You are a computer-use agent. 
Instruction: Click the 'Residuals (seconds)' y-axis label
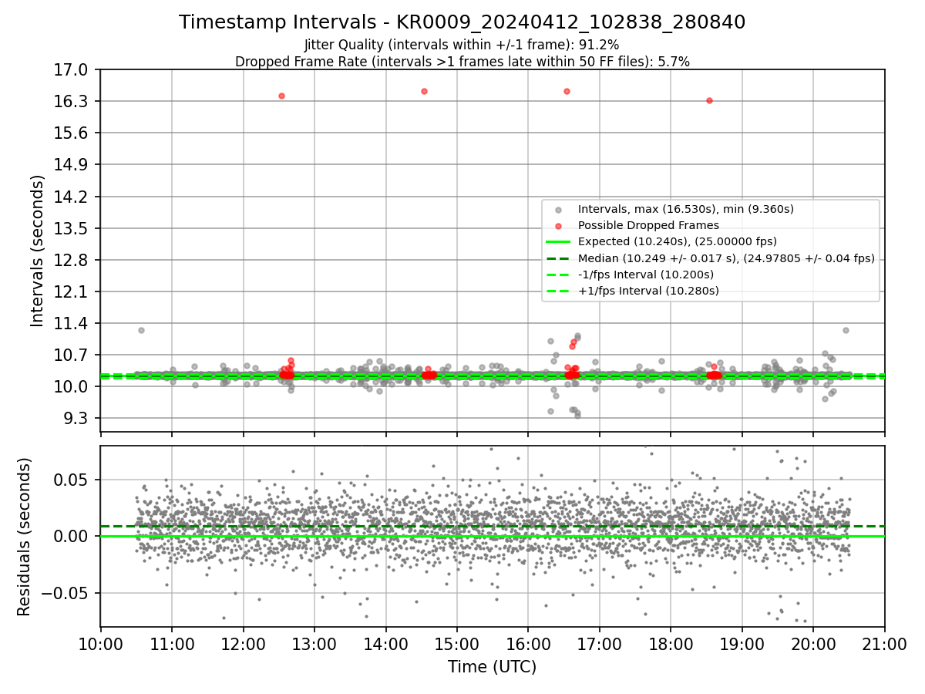[24, 537]
